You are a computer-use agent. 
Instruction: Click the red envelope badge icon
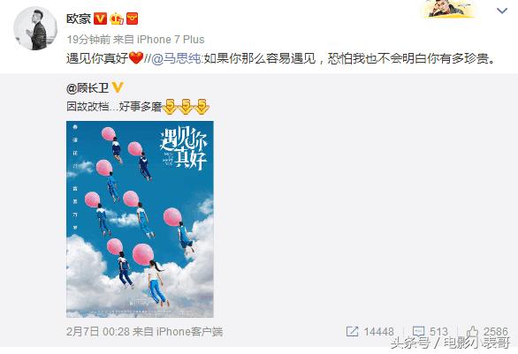click(133, 19)
